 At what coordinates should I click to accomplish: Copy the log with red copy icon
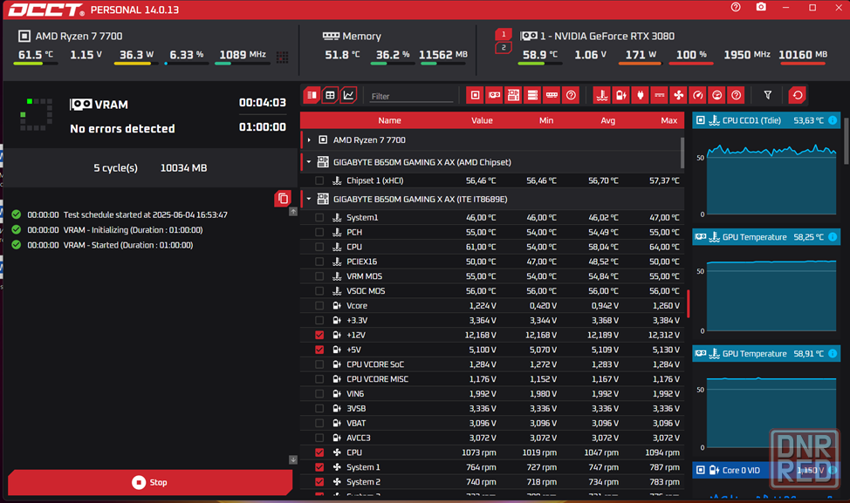click(283, 199)
